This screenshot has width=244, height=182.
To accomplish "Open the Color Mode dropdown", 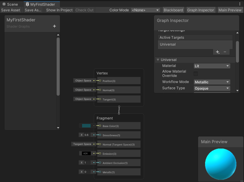I will [x=145, y=10].
